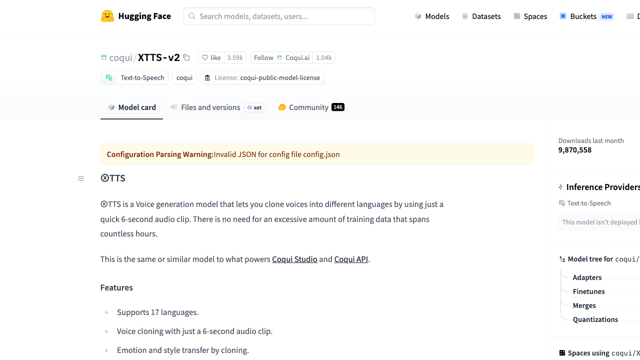Open Spaces in the top navigation
Image resolution: width=640 pixels, height=360 pixels.
[530, 16]
